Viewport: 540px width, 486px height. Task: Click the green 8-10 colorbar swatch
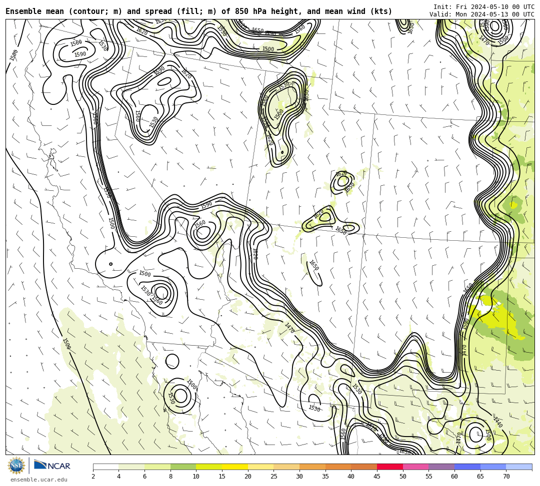(x=183, y=467)
